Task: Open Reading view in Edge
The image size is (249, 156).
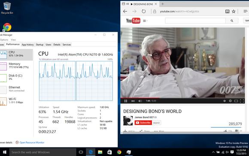Action: [227, 11]
